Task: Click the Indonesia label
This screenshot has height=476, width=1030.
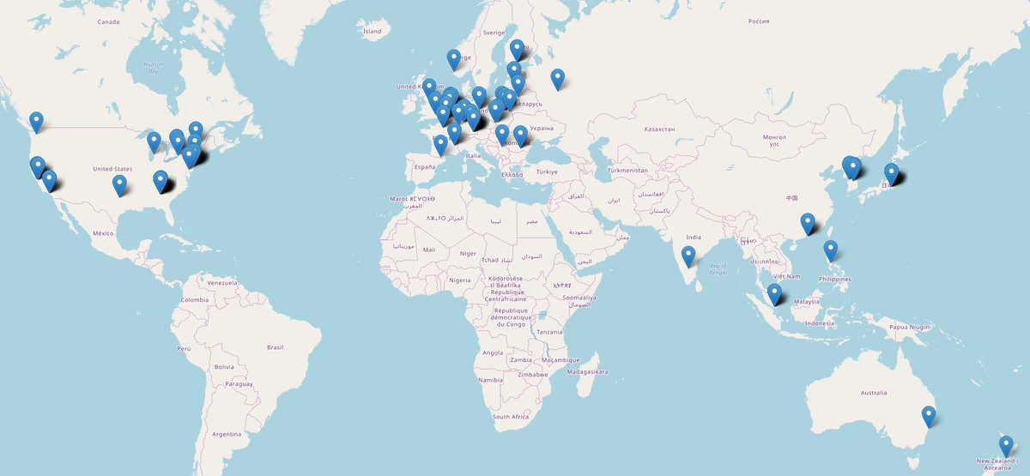Action: 820,323
